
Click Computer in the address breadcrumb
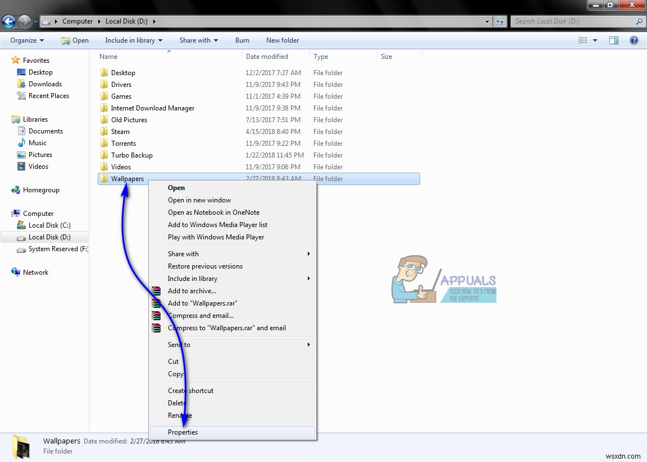point(77,21)
